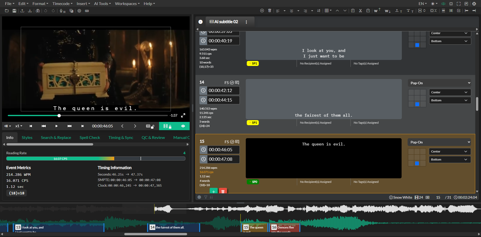Open a project with the folder icon
This screenshot has height=237, width=481.
[7, 11]
